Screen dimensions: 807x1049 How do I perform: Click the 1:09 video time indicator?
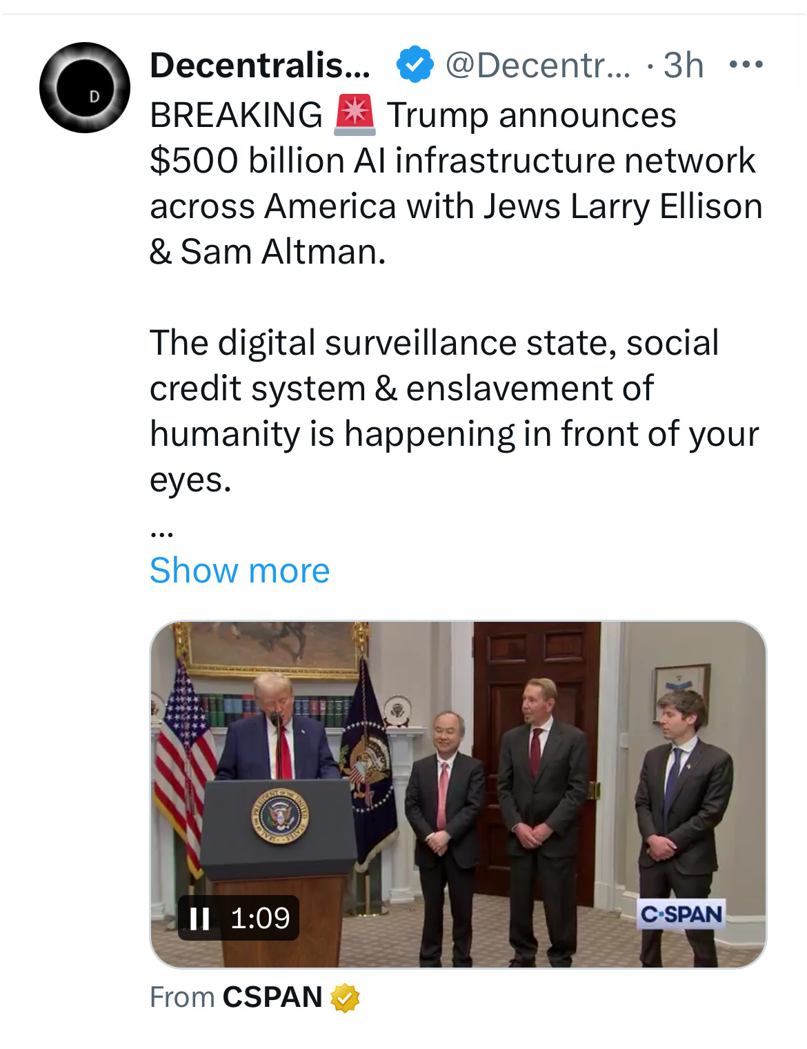pyautogui.click(x=260, y=918)
